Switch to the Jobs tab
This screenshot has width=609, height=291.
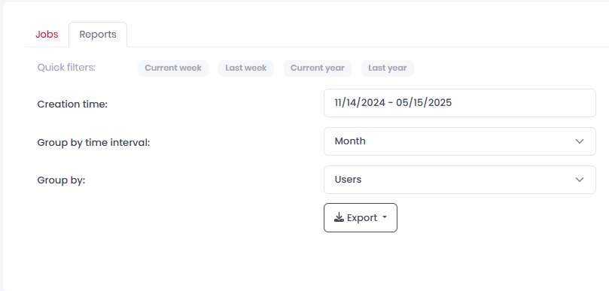(47, 34)
